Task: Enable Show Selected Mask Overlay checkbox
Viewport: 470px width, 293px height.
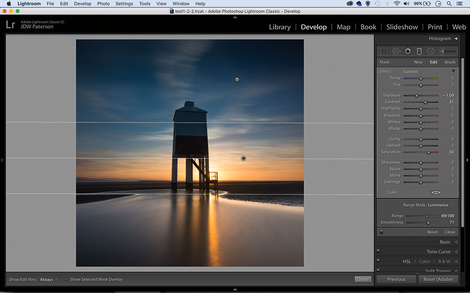Action: [x=66, y=279]
